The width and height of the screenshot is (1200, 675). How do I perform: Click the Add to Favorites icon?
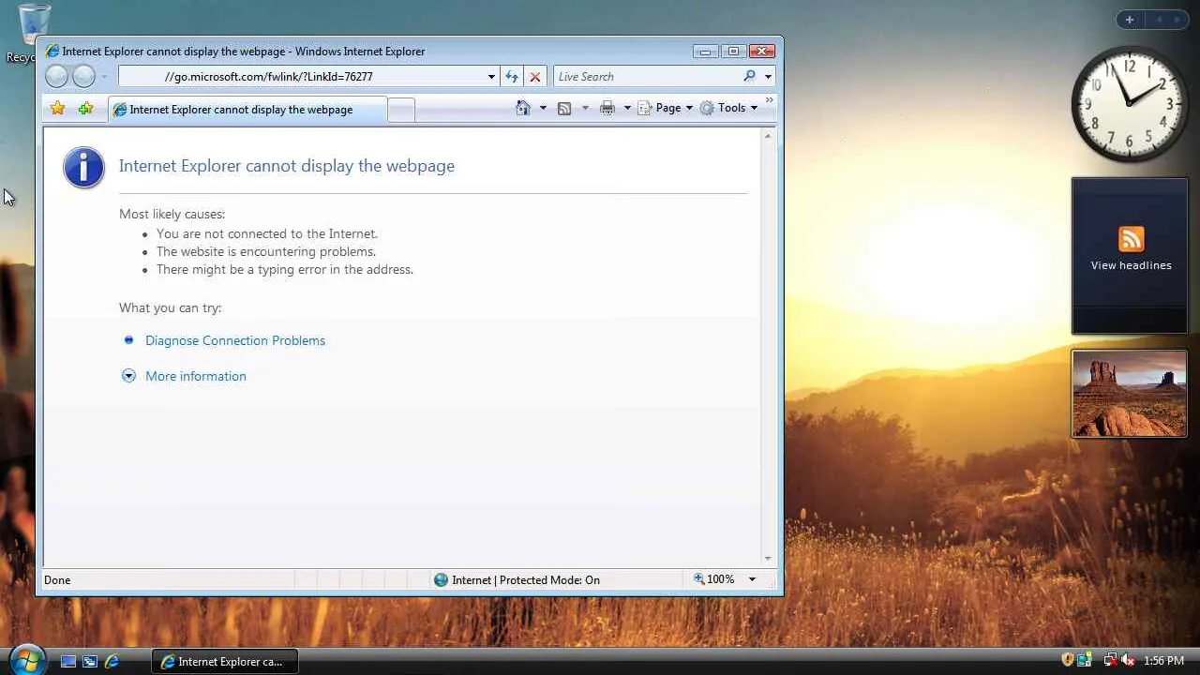(85, 109)
